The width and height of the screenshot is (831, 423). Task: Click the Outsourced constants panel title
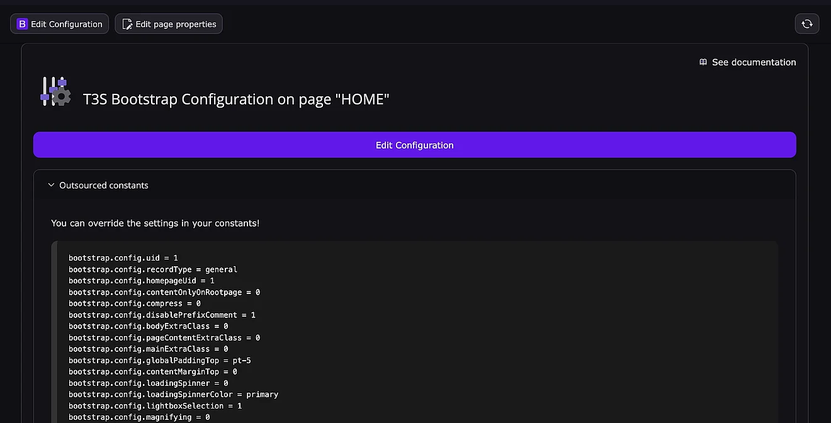click(x=104, y=185)
